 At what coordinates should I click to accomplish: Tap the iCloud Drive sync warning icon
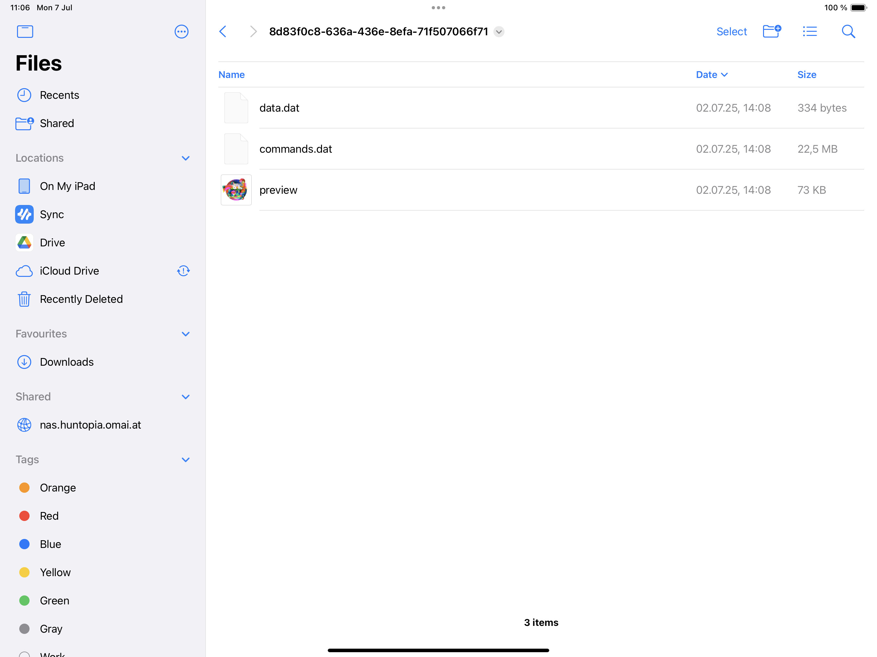183,271
